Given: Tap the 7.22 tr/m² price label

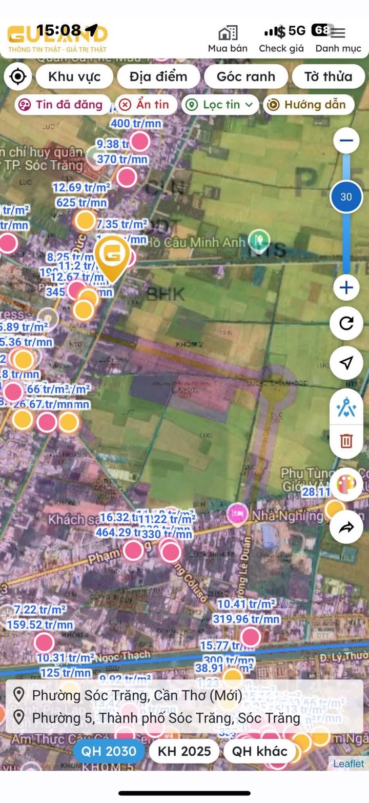Looking at the screenshot, I should 40,610.
